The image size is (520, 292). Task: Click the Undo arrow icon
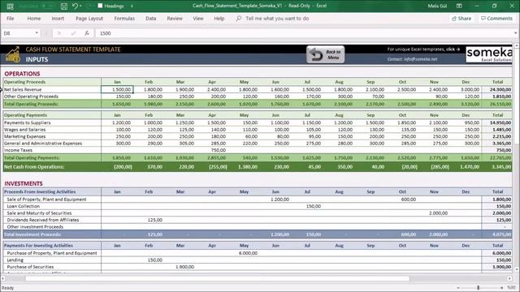[x=75, y=6]
